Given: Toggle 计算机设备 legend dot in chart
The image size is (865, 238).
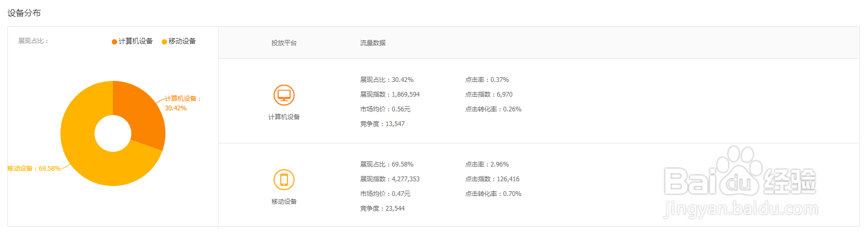Looking at the screenshot, I should [114, 42].
